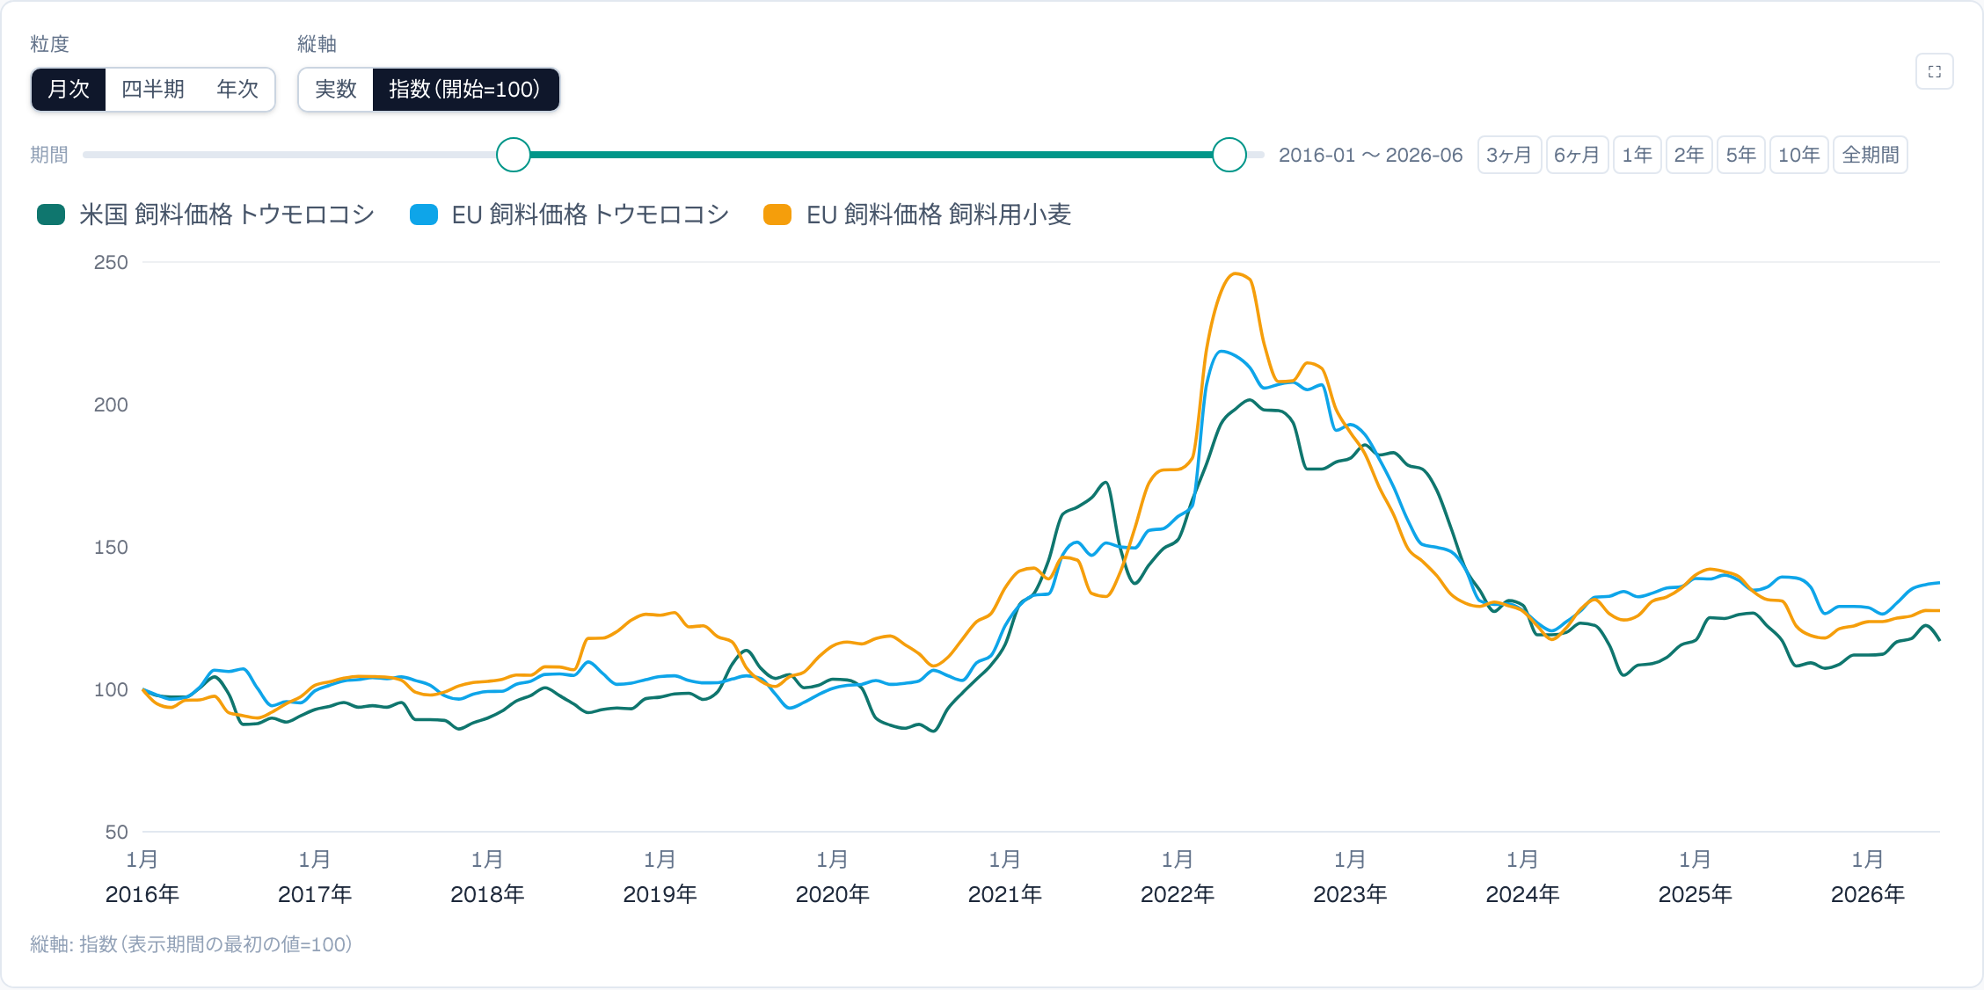
Task: Pick the 5年 range preset
Action: [x=1741, y=155]
